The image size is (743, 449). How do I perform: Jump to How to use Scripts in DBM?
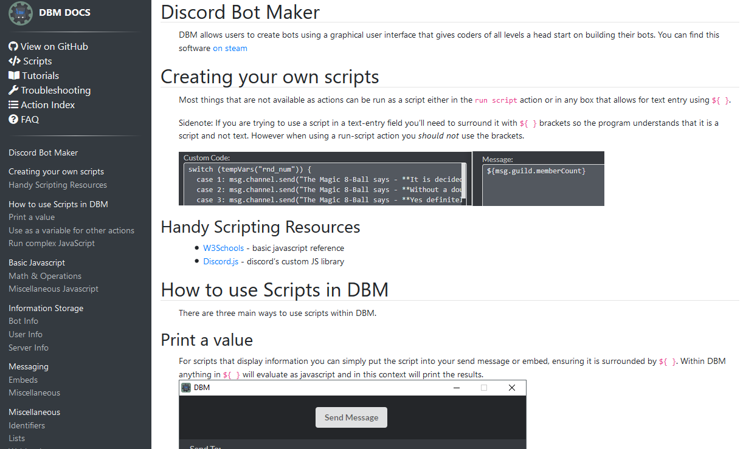[x=58, y=204]
